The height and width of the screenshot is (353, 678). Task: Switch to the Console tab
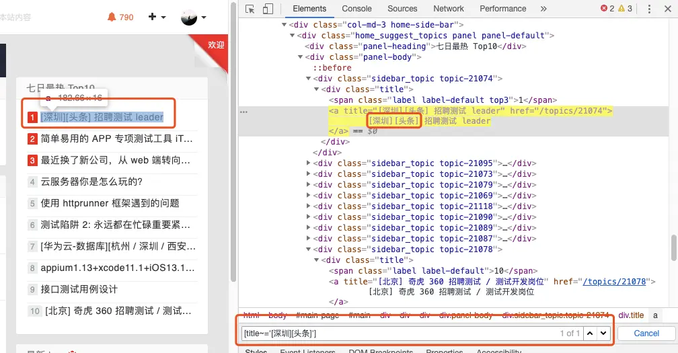coord(356,9)
